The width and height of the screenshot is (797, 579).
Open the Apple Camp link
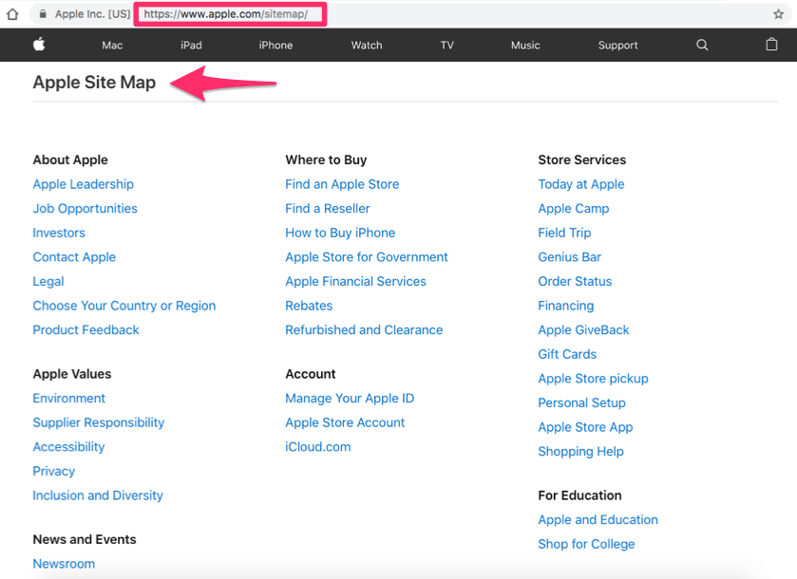pyautogui.click(x=574, y=209)
